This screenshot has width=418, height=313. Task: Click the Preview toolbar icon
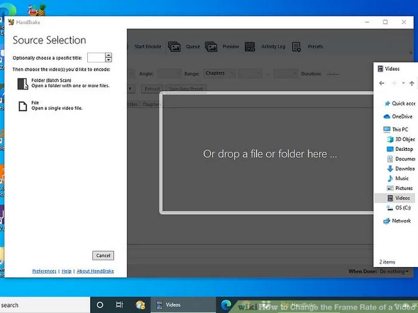tap(211, 47)
